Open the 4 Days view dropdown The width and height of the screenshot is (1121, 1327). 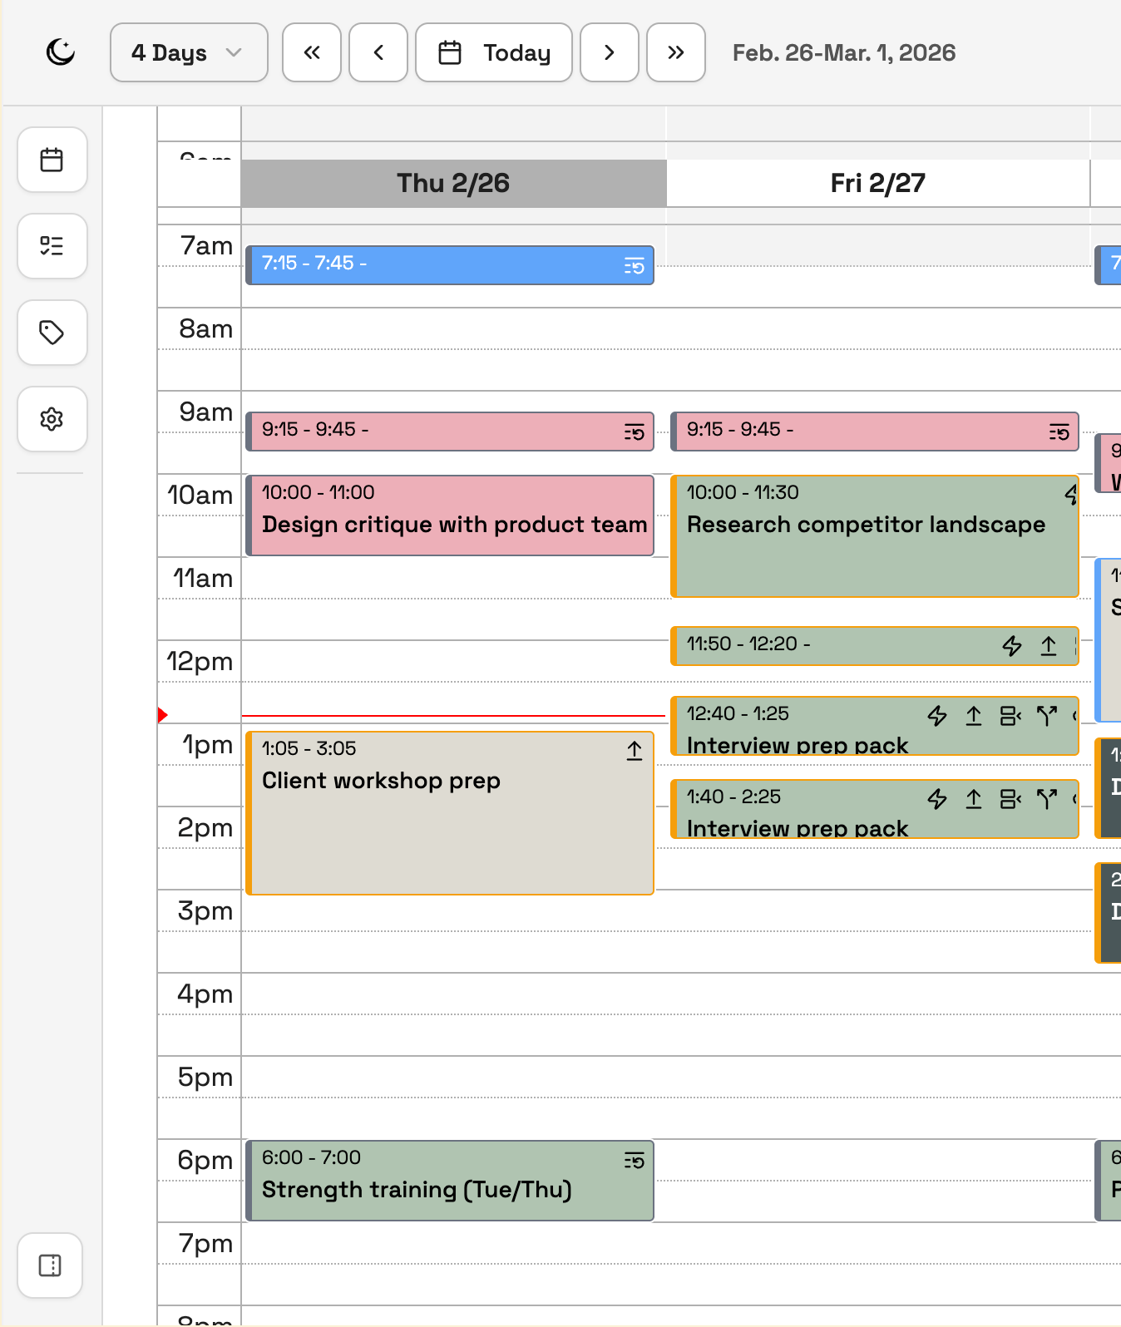pyautogui.click(x=189, y=52)
